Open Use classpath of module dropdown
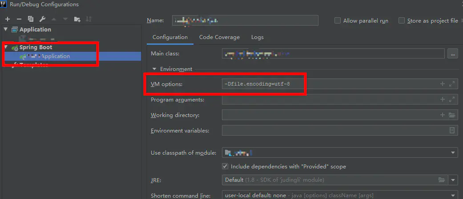Screen dimensions: 463x199 tap(453, 153)
